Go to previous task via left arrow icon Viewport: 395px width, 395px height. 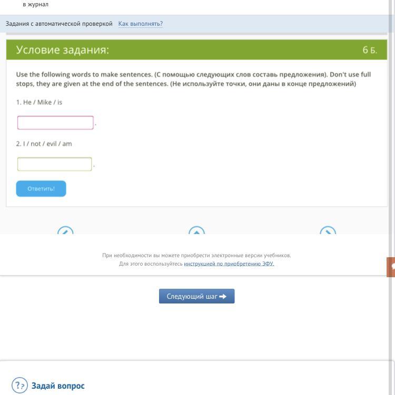(65, 230)
